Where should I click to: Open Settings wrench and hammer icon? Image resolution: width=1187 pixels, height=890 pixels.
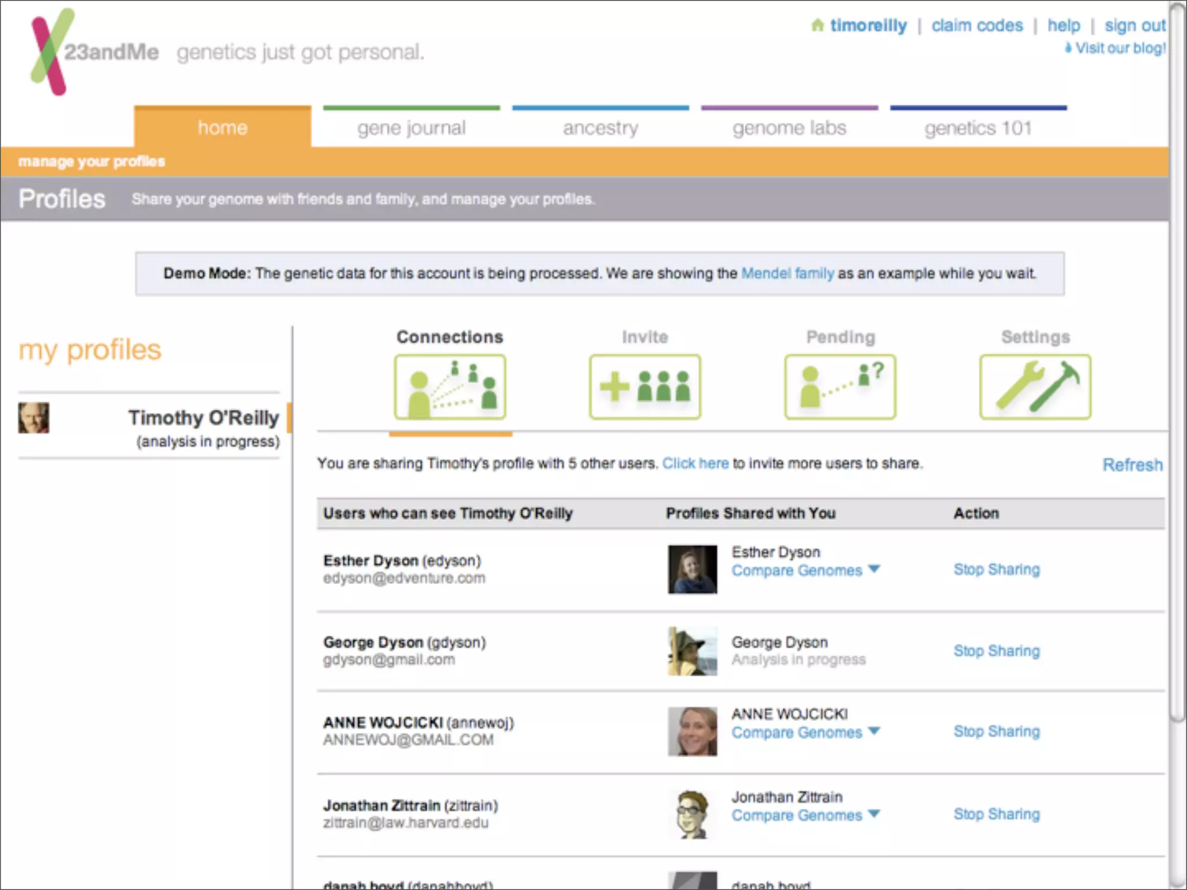coord(1035,386)
